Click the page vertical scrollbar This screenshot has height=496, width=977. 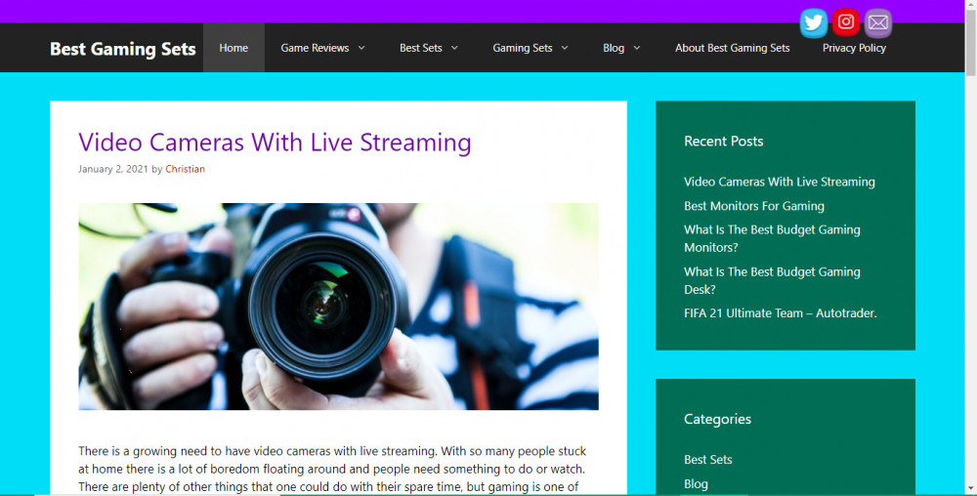(969, 244)
